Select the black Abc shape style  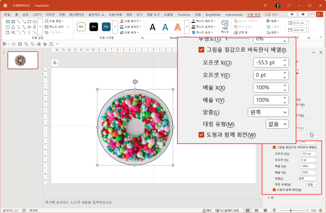(x=93, y=27)
